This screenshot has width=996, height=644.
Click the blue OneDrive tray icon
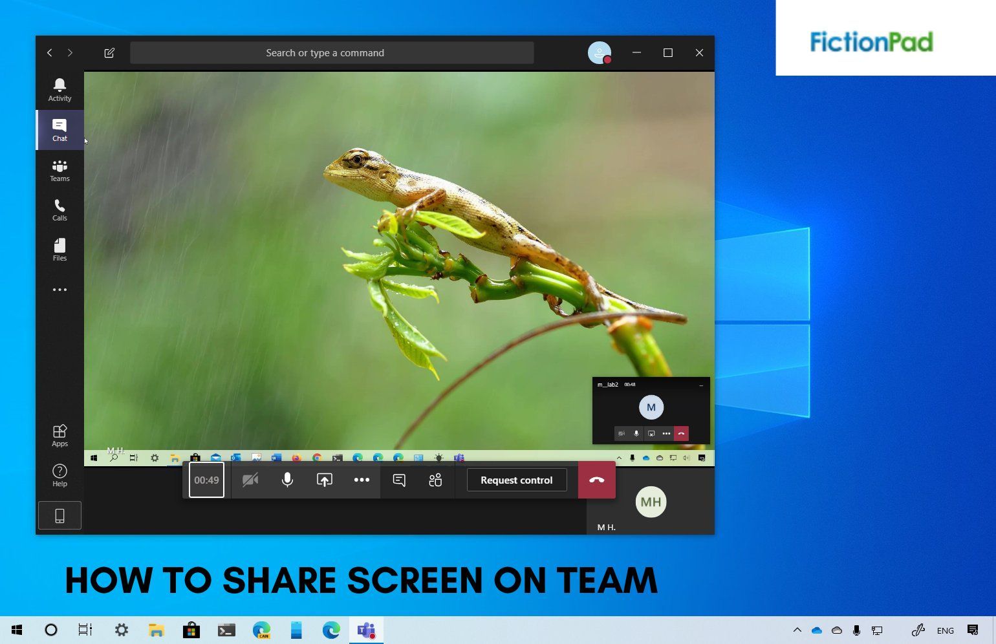coord(817,630)
